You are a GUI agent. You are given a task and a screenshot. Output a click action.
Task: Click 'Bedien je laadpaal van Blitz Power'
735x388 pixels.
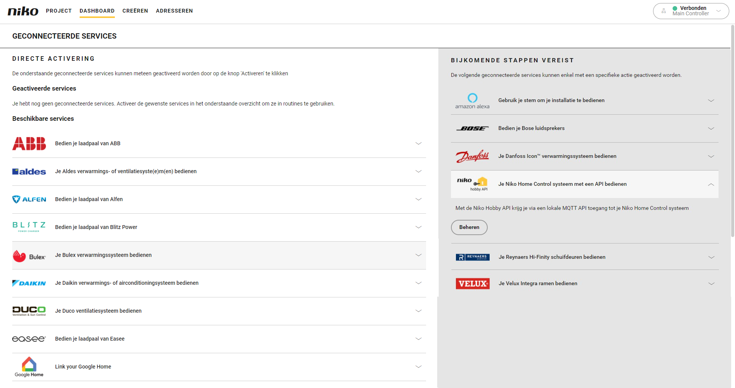click(x=96, y=227)
